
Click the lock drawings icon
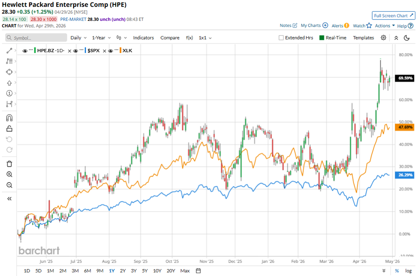pos(9,129)
